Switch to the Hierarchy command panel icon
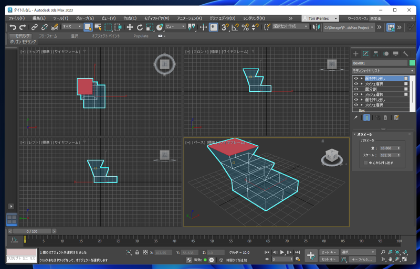 tap(375, 54)
